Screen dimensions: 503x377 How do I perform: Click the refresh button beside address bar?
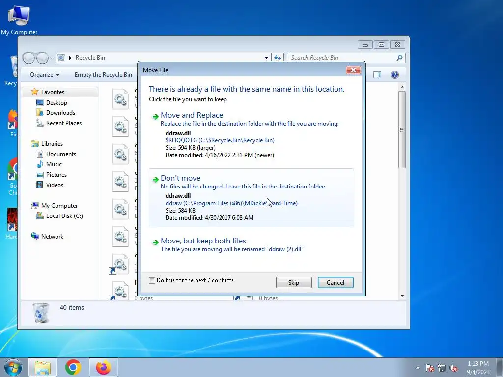click(x=278, y=58)
